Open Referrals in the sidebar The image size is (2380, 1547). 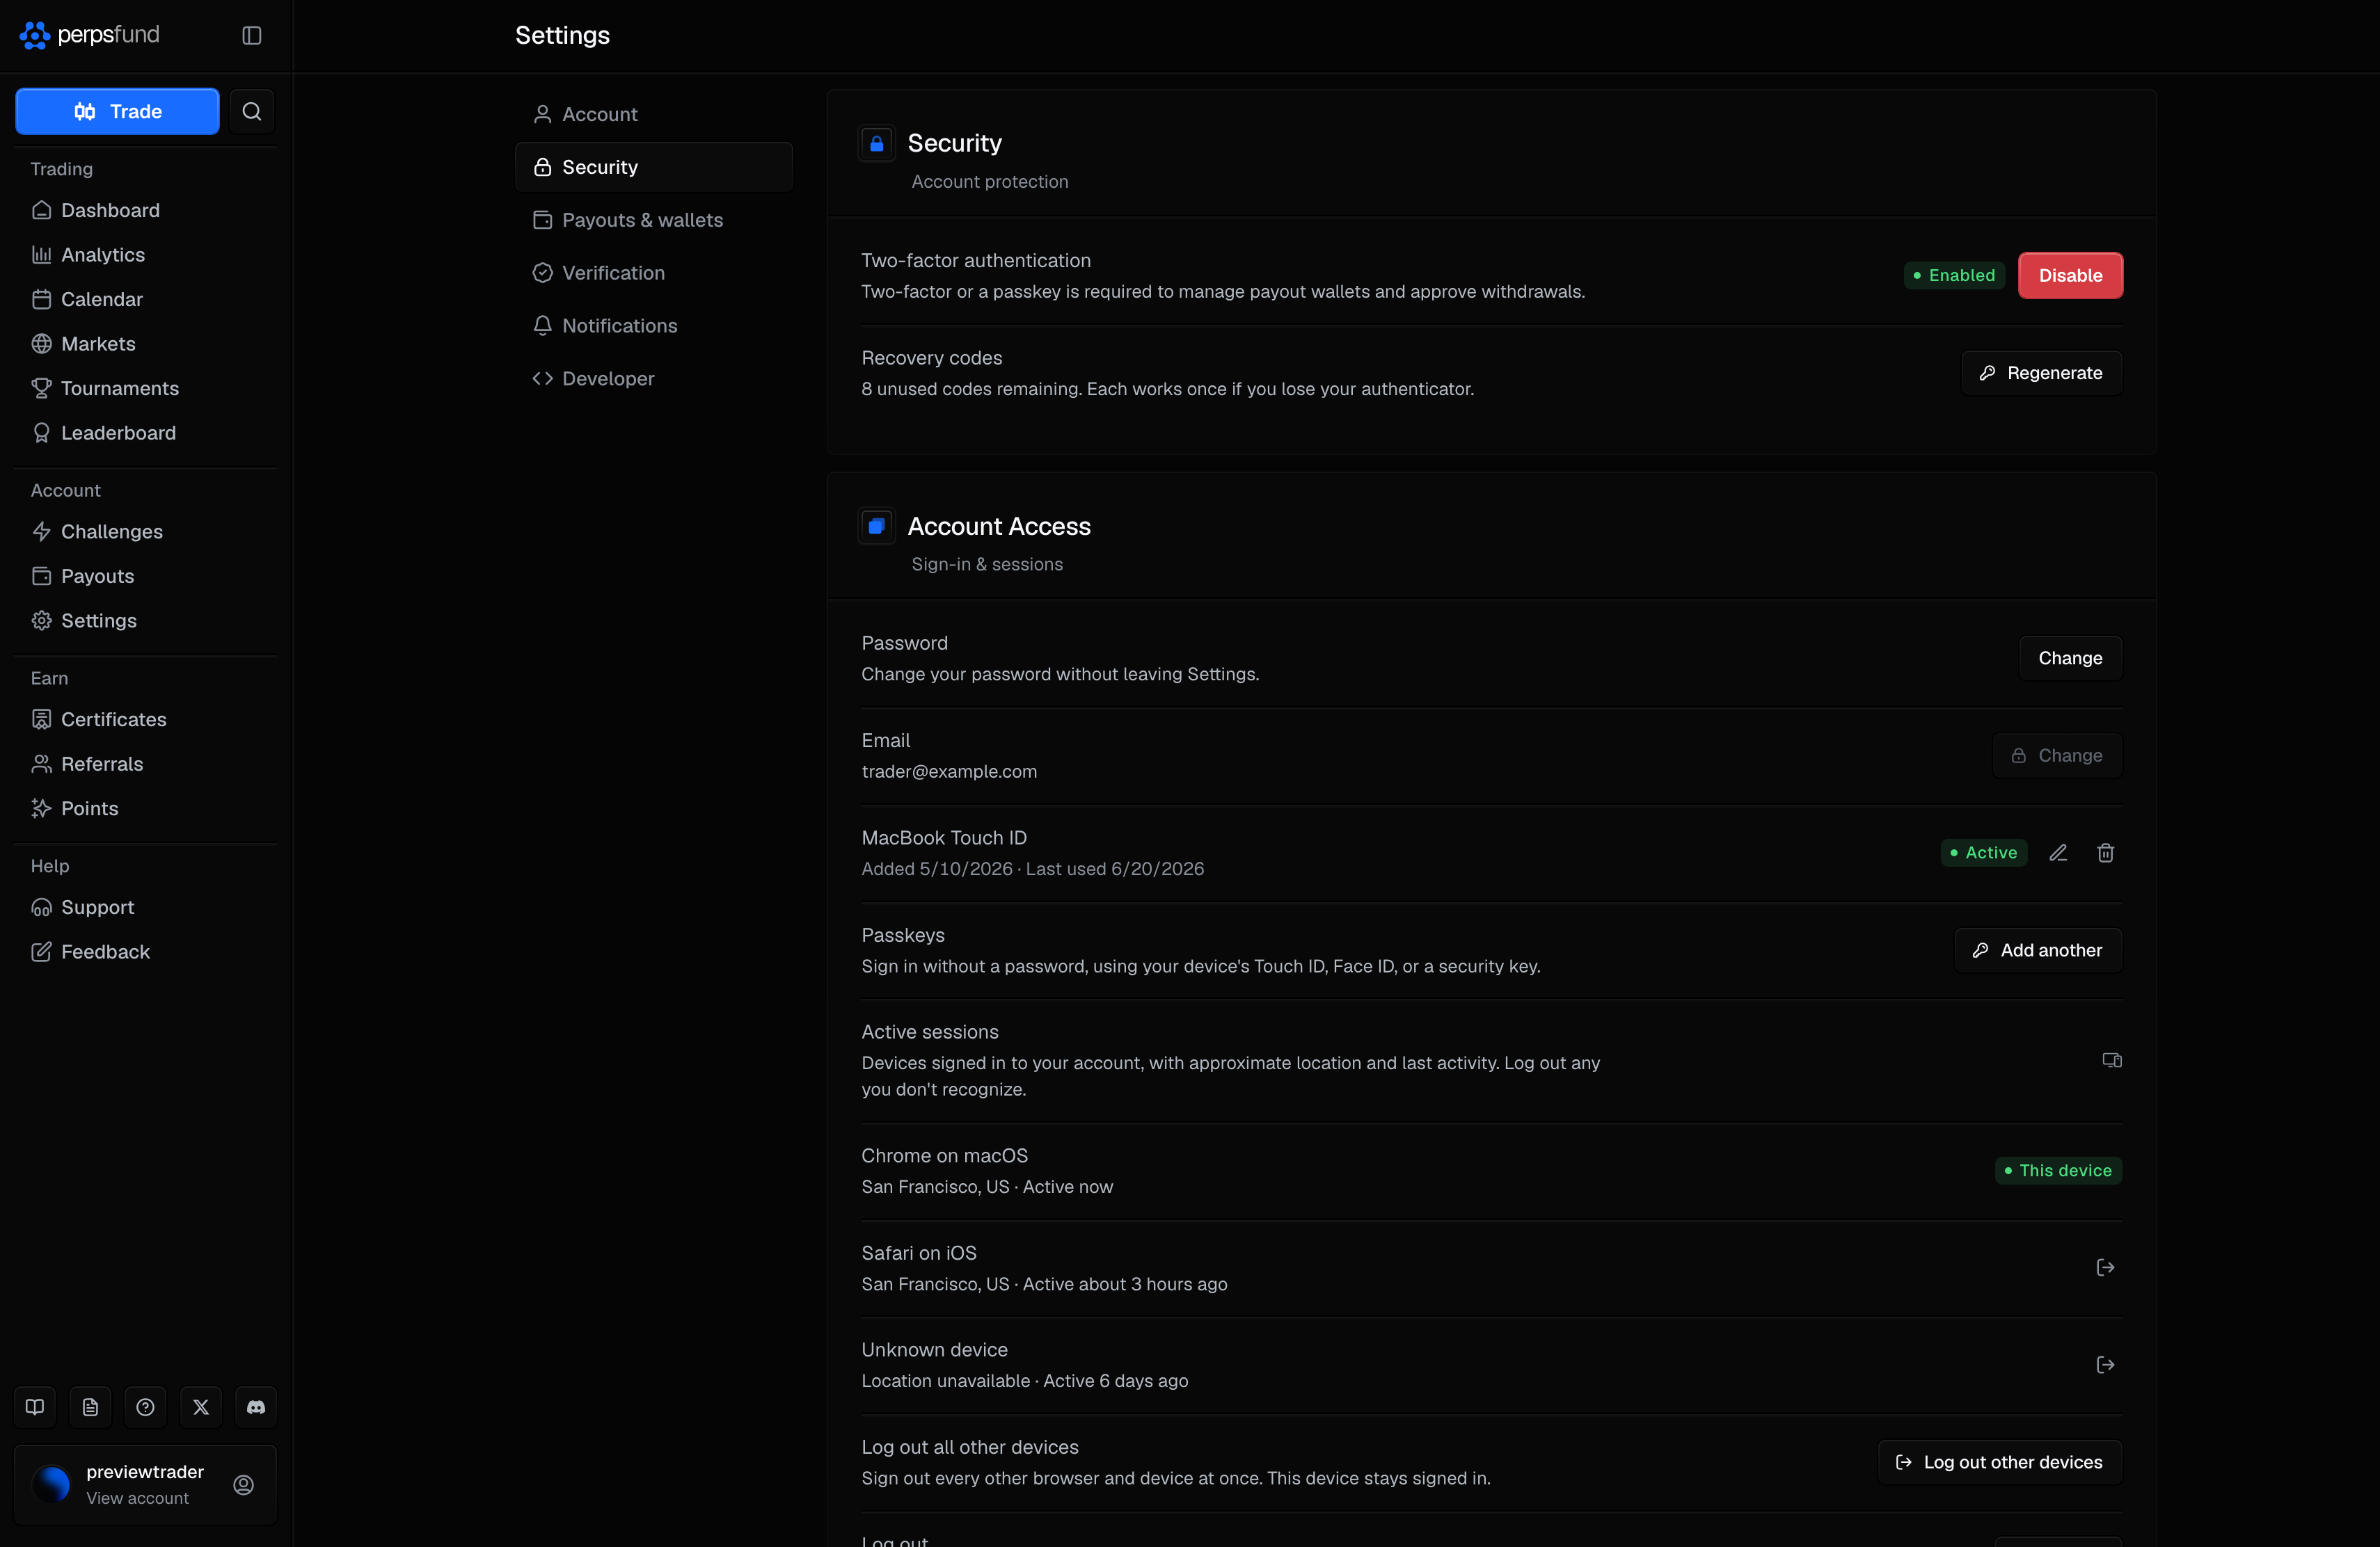click(145, 764)
